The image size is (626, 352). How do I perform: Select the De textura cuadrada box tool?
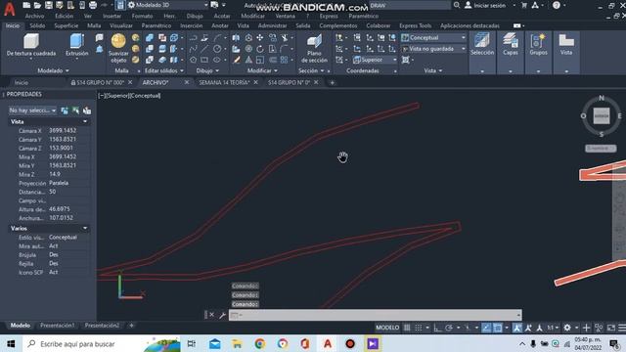tap(31, 45)
